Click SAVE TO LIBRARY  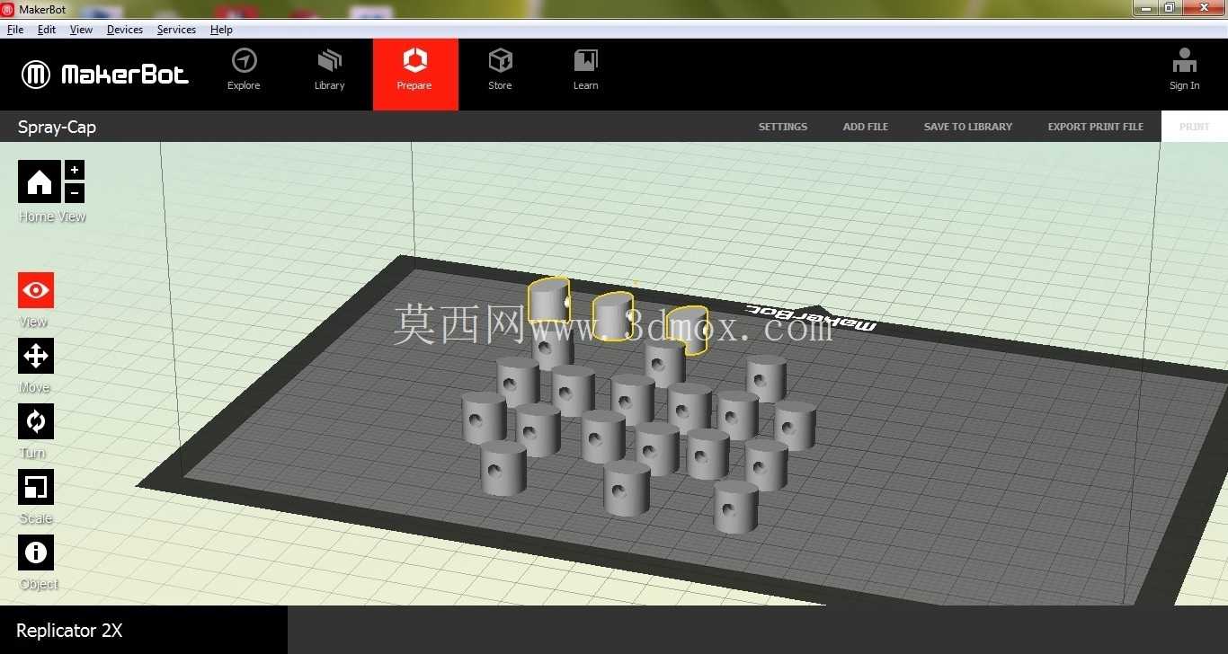point(968,127)
